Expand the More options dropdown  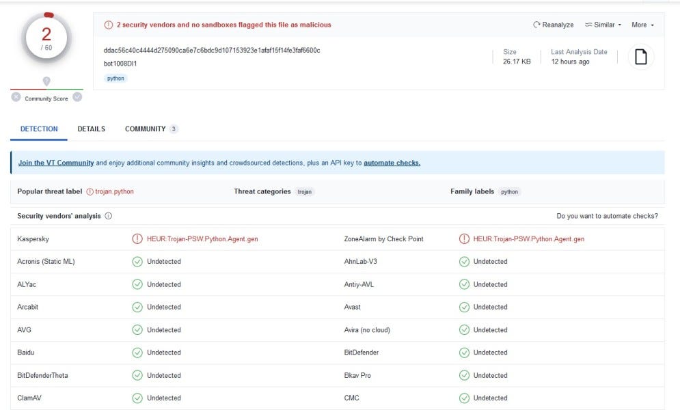(641, 24)
